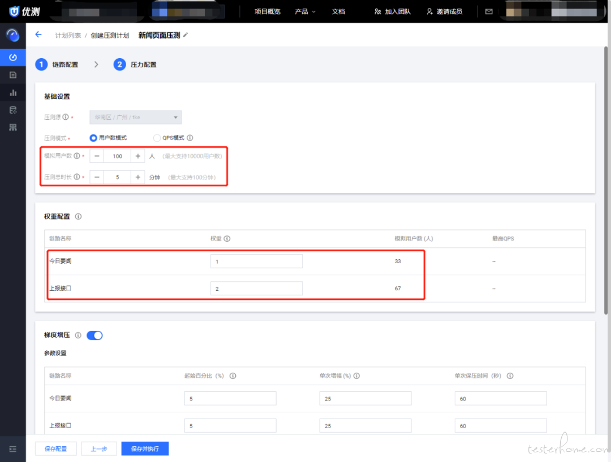Increase 模拟用户数 with plus button
611x462 pixels.
pyautogui.click(x=138, y=156)
